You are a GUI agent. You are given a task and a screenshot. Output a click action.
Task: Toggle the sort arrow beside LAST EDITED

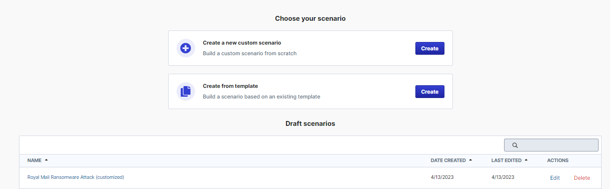coord(526,160)
